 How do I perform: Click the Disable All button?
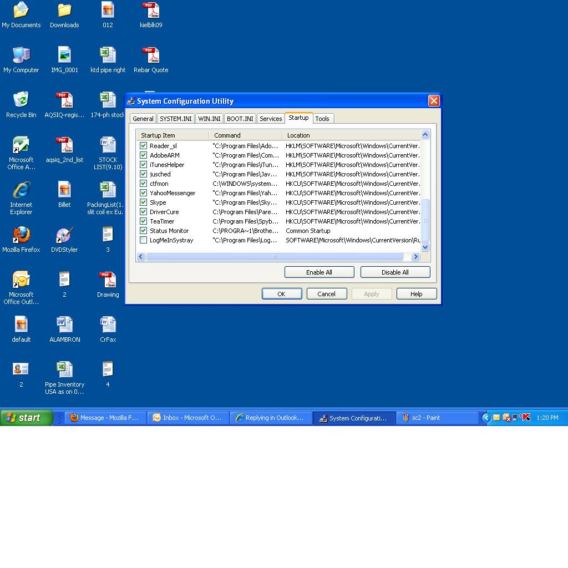coord(395,272)
